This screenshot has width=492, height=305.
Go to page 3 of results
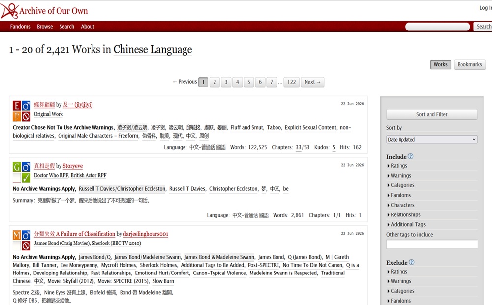(x=226, y=82)
